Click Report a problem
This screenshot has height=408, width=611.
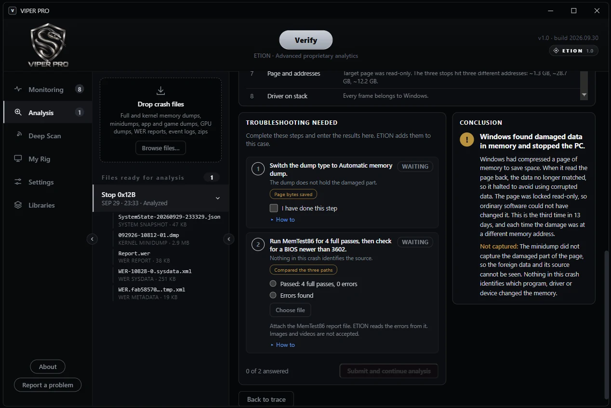(48, 385)
